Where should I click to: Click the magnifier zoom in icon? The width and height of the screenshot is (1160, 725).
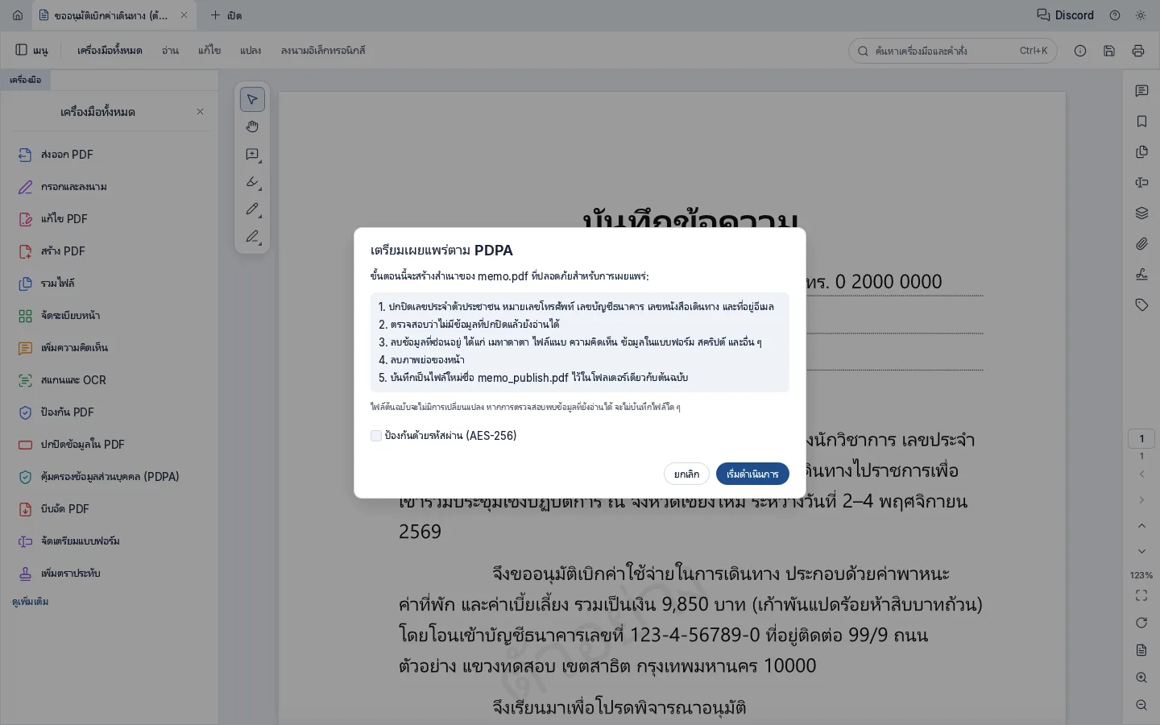tap(1141, 677)
